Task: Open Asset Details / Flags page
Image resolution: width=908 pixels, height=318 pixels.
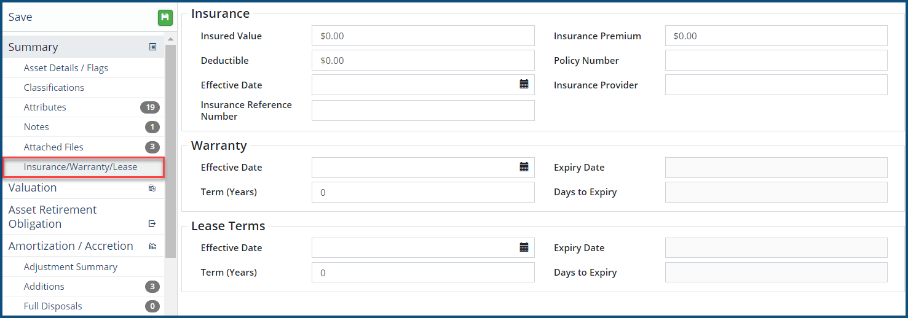Action: pyautogui.click(x=66, y=68)
